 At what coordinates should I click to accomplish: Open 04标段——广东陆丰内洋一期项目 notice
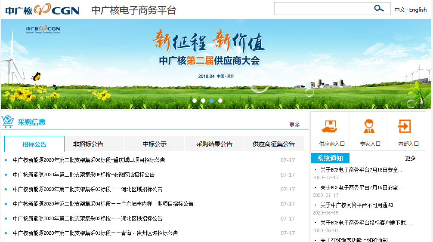(103, 204)
